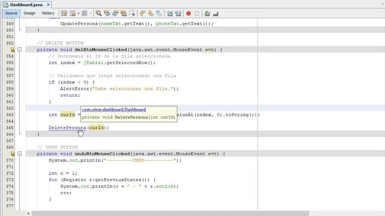Open the Back navigation dropdown arrow

click(x=79, y=13)
